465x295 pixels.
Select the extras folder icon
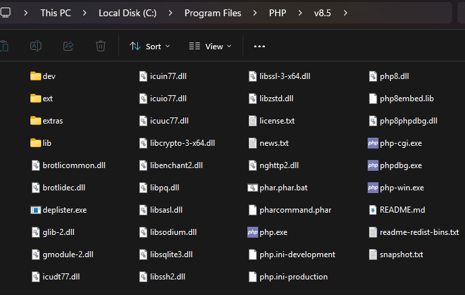pos(36,121)
